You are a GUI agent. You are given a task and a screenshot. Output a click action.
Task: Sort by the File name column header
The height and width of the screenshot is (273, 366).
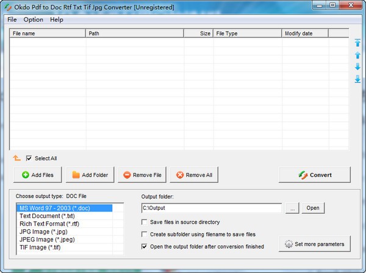[48, 34]
